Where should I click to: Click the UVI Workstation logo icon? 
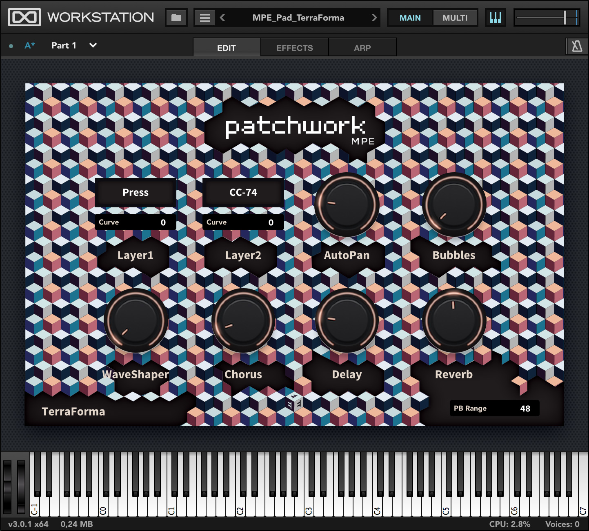24,18
